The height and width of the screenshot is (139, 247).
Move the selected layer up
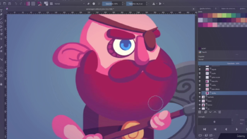[215, 112]
